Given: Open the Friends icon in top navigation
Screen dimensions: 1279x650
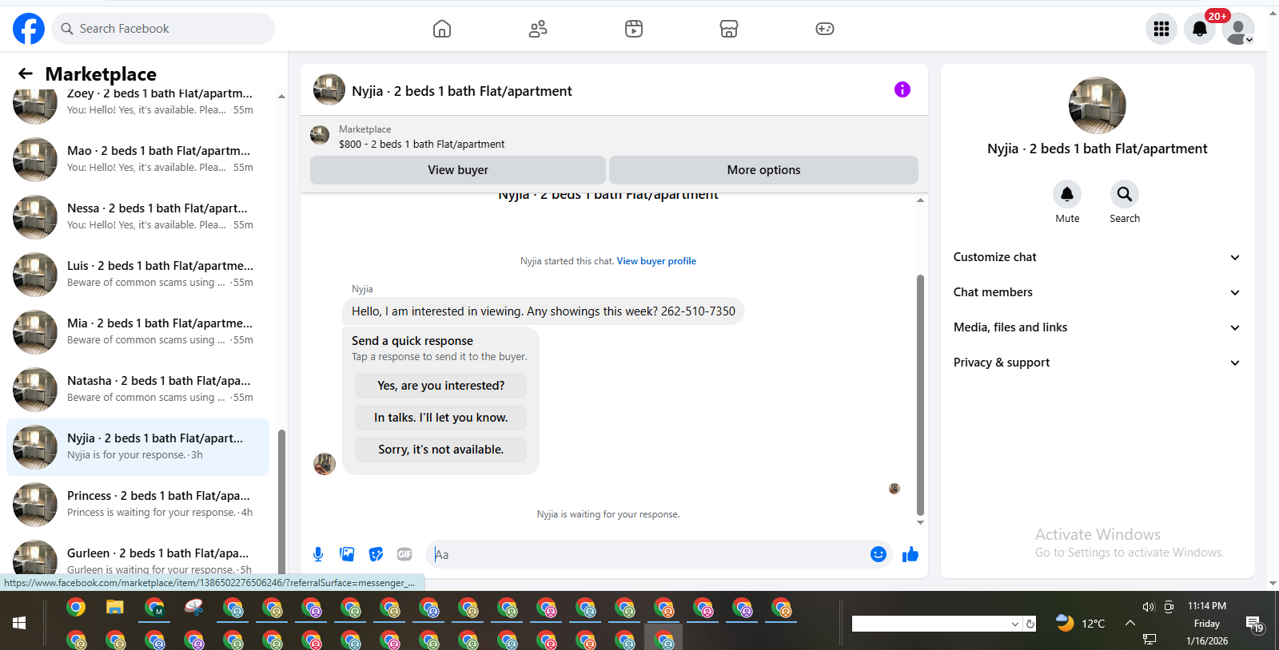Looking at the screenshot, I should 538,30.
